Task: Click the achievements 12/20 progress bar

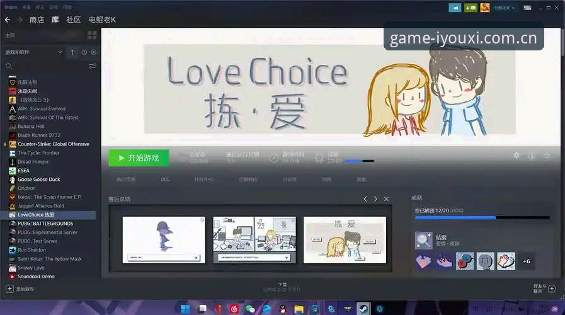Action: tap(482, 218)
